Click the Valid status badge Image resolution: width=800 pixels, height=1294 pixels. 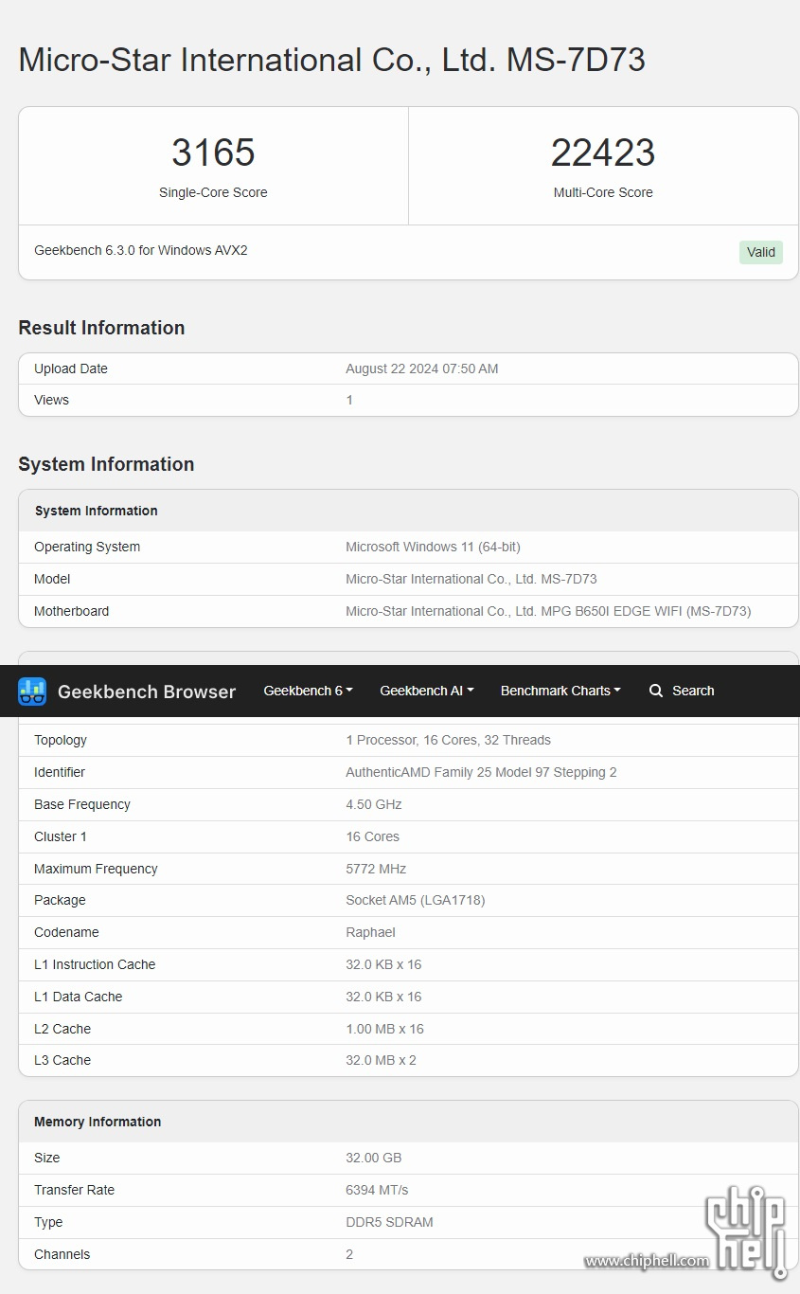(761, 252)
